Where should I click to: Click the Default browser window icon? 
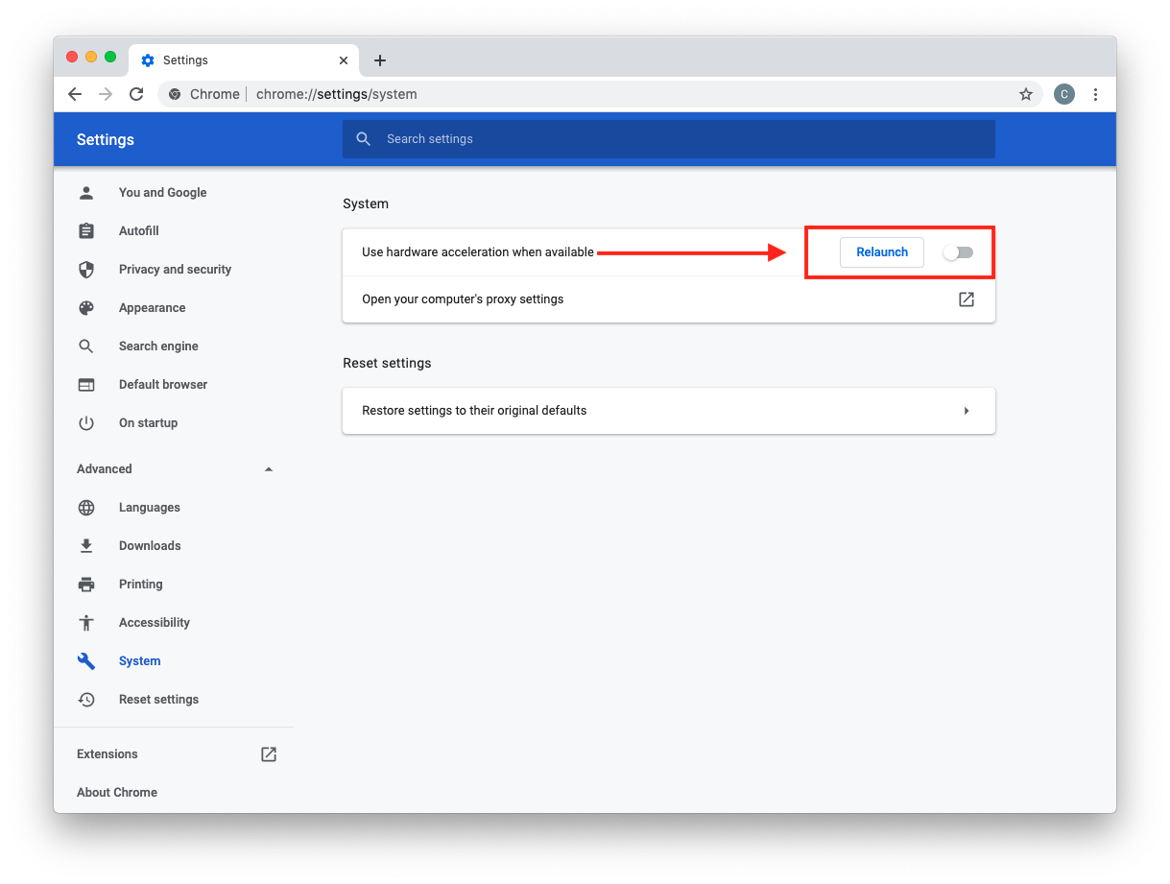(86, 385)
